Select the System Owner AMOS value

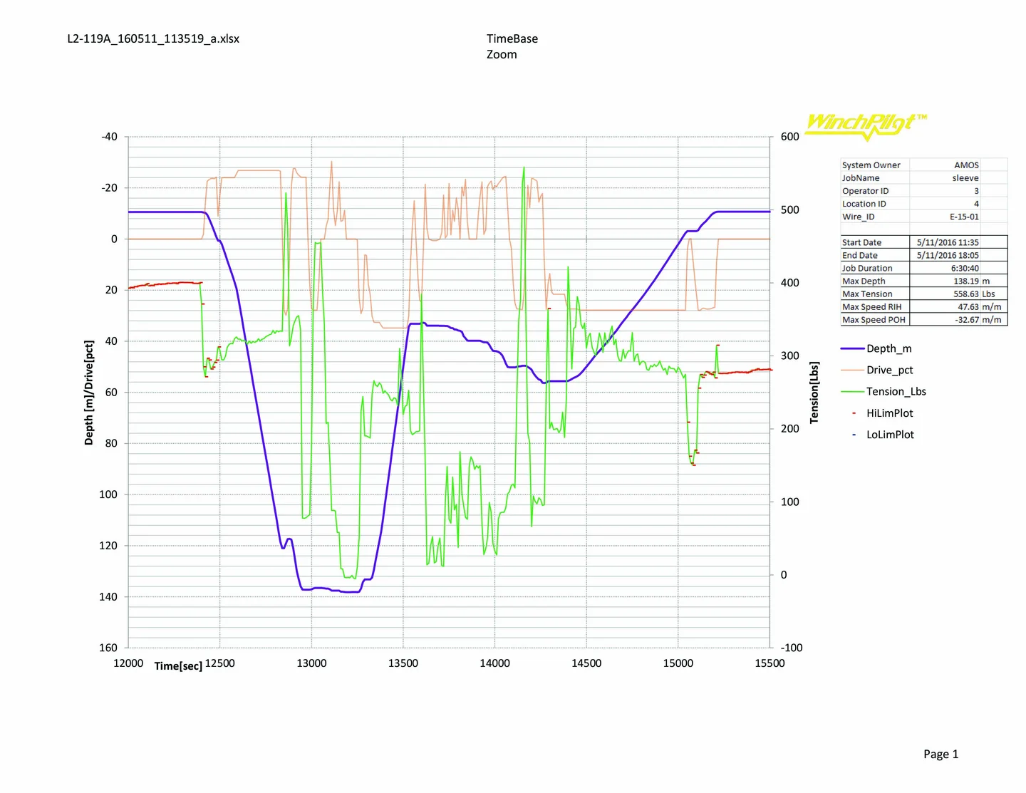point(966,165)
